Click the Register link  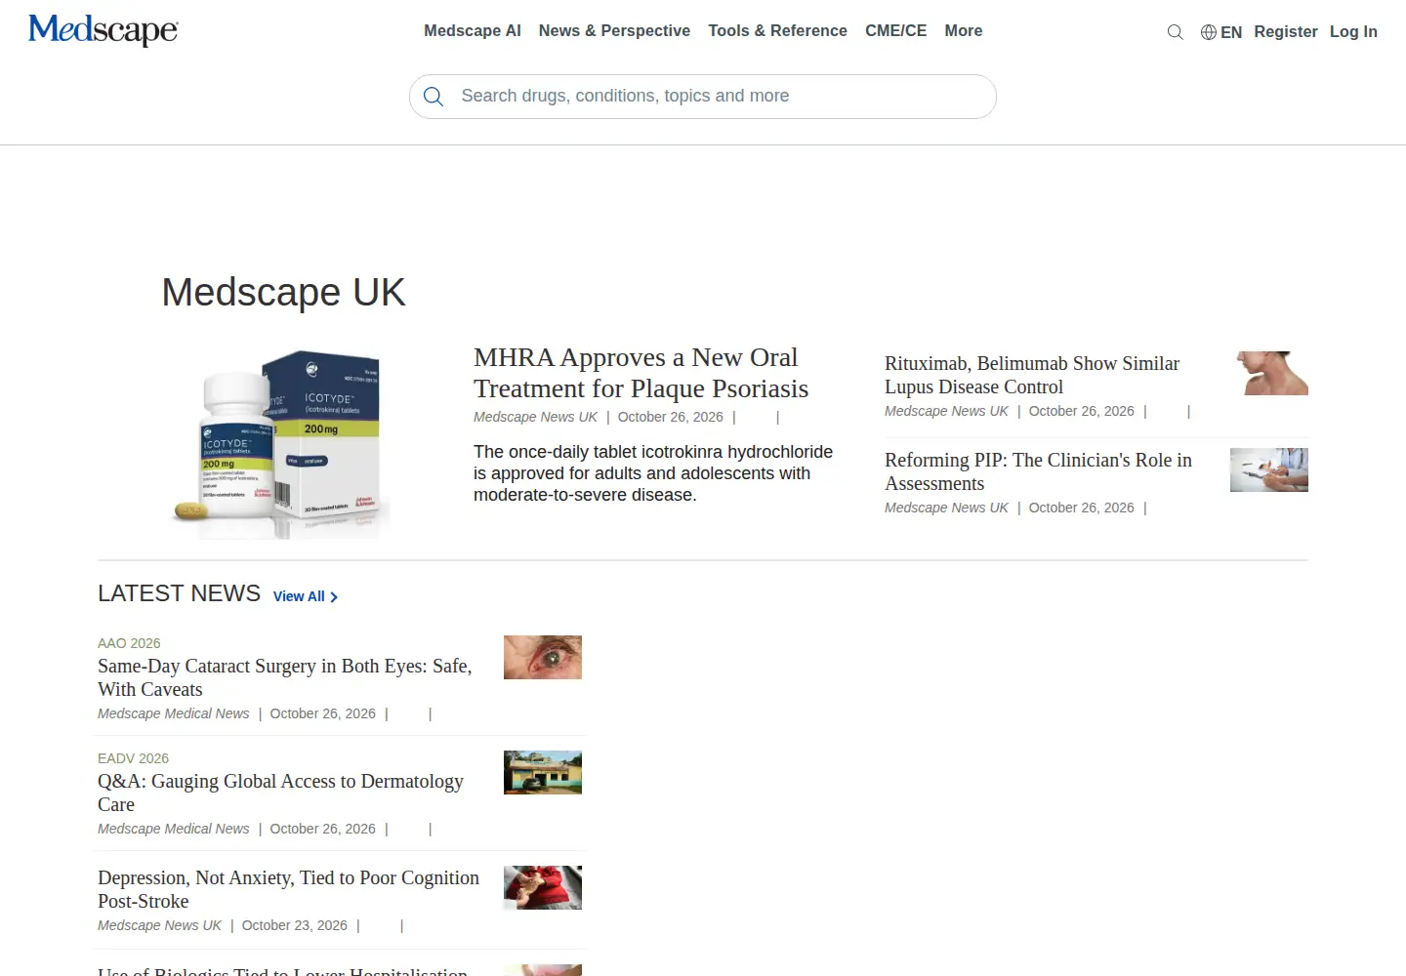tap(1286, 32)
